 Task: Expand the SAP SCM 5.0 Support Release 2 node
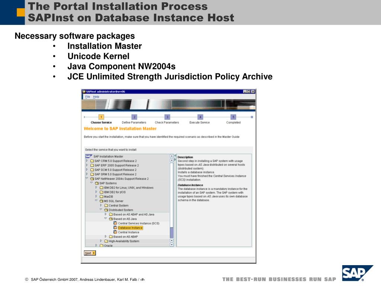87,170
